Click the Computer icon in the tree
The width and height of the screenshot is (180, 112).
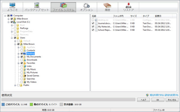[x=11, y=16]
